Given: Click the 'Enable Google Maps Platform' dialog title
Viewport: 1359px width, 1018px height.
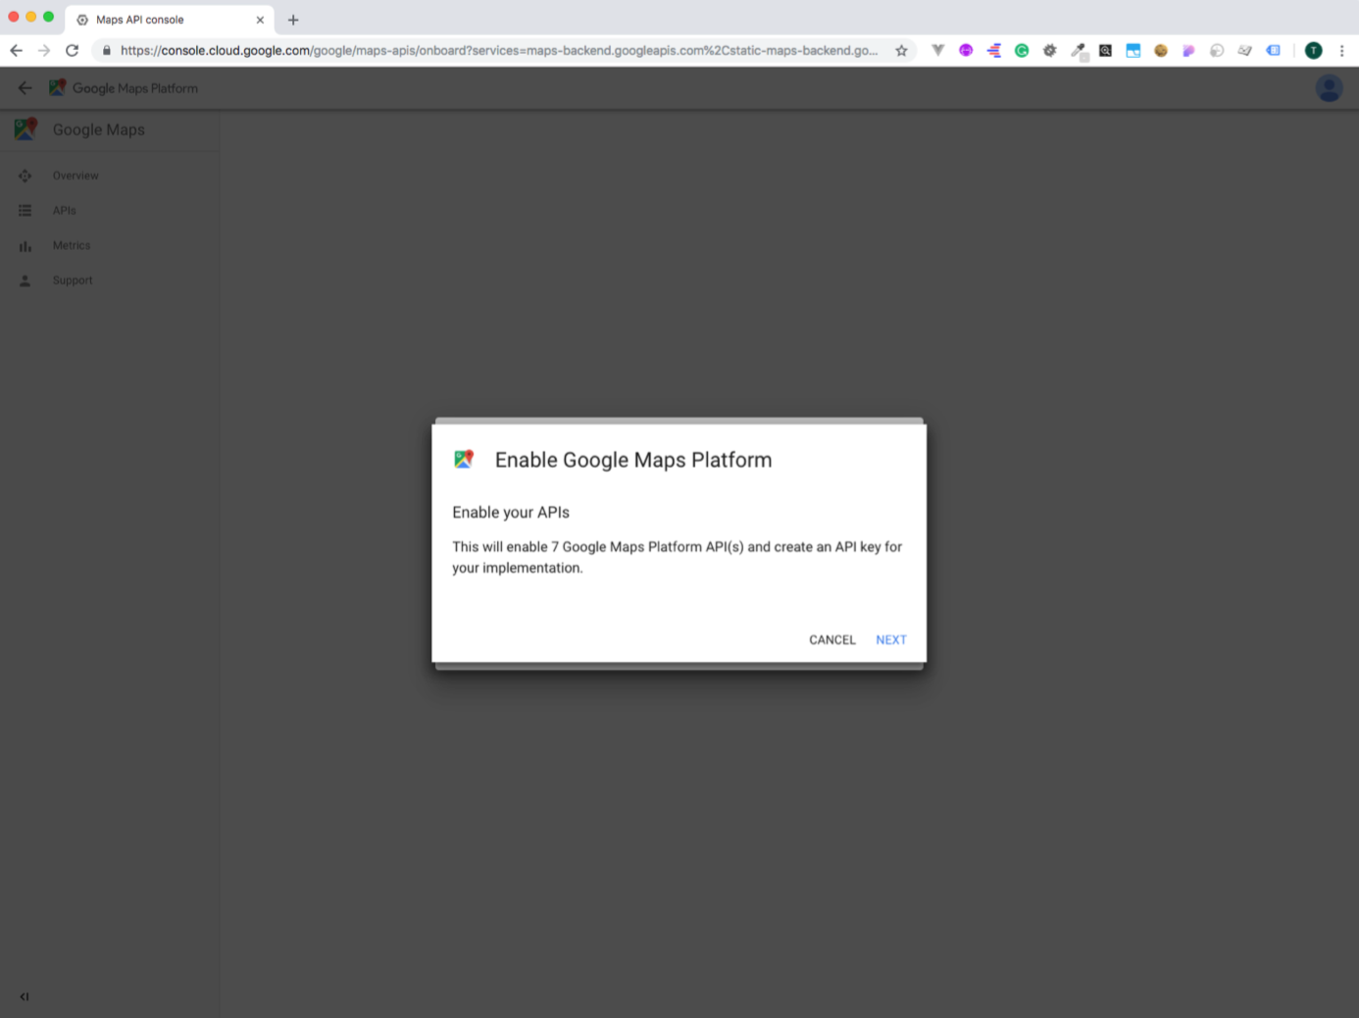Looking at the screenshot, I should pos(632,460).
